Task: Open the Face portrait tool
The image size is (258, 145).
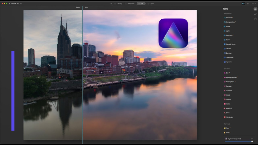Action: coord(227,128)
